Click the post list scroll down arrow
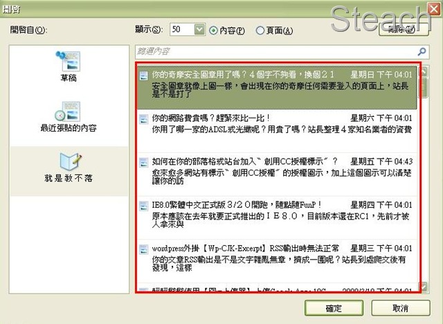Screen dimensions: 443x324 [424, 287]
